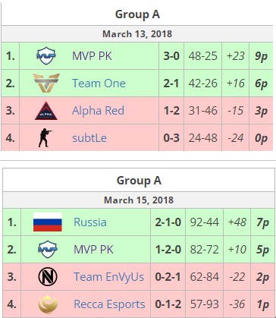Click the Russia flag icon
276x318 pixels.
click(48, 222)
